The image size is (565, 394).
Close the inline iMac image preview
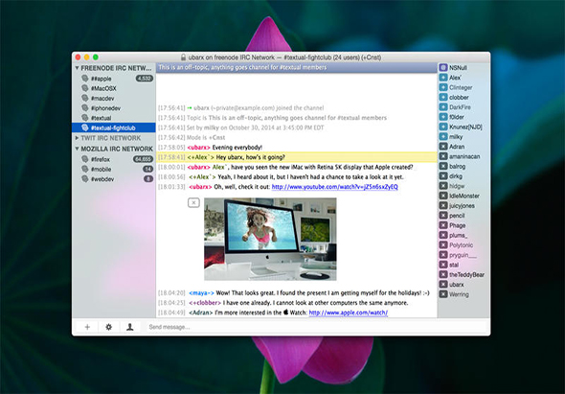coord(193,203)
